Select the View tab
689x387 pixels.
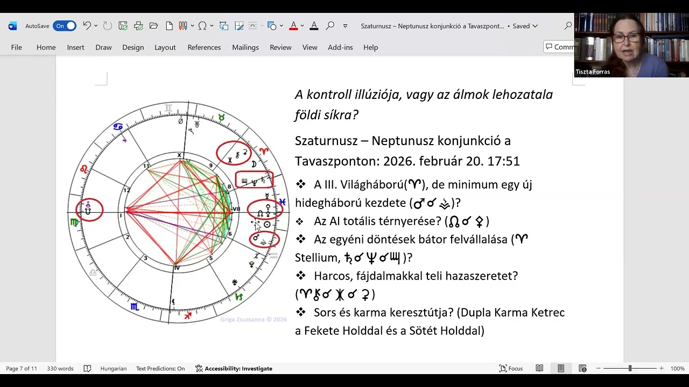coord(310,47)
